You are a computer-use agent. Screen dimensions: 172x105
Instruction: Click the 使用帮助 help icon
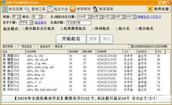[73, 9]
